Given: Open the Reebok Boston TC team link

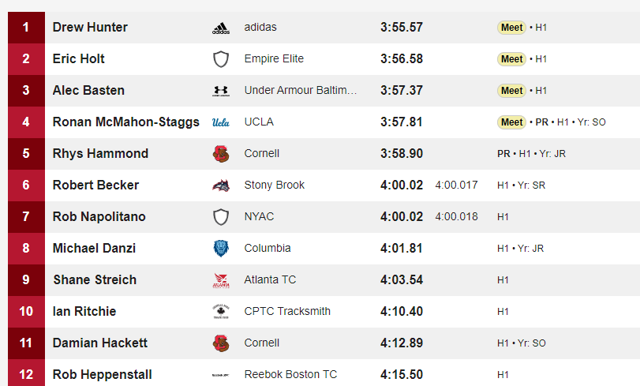Looking at the screenshot, I should pos(290,374).
